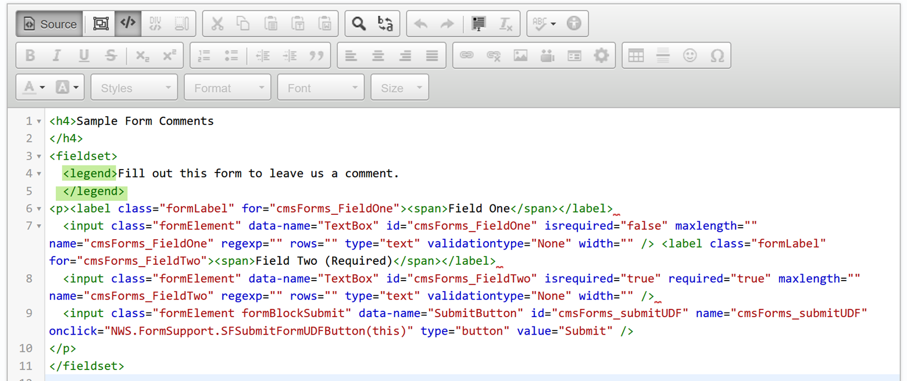Open the Replace tool icon
907x381 pixels.
tap(385, 24)
